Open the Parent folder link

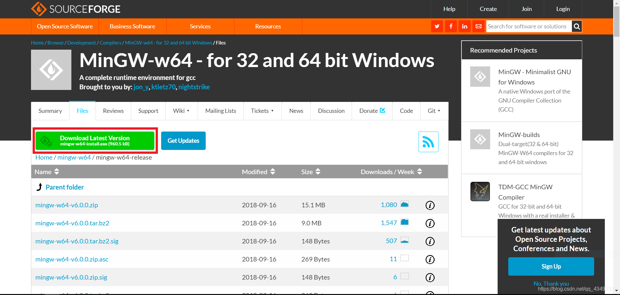tap(65, 187)
